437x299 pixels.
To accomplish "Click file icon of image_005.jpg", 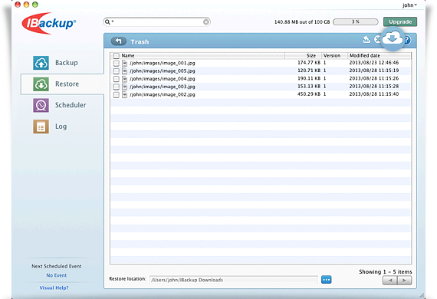I will [x=124, y=71].
